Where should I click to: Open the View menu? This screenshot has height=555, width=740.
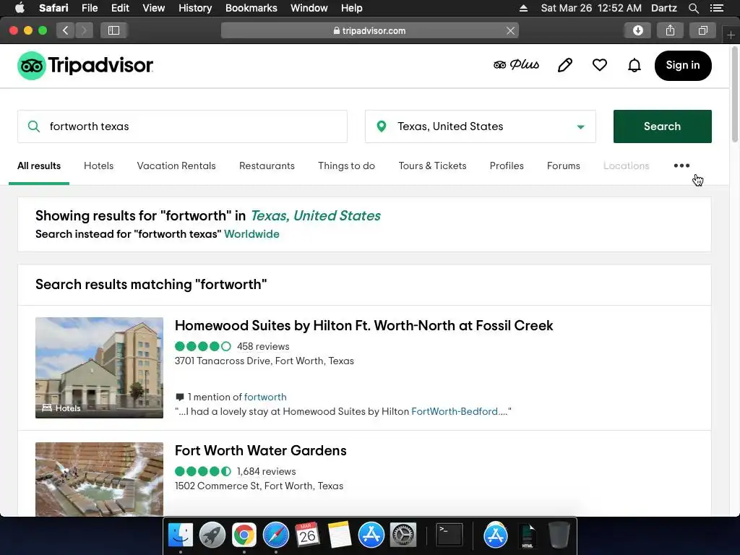point(153,8)
